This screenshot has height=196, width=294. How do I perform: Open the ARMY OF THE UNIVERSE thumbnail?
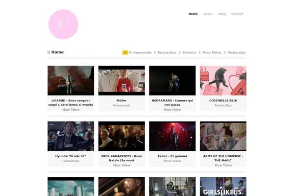click(x=223, y=136)
